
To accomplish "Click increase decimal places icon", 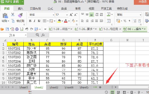I will point(135,21).
